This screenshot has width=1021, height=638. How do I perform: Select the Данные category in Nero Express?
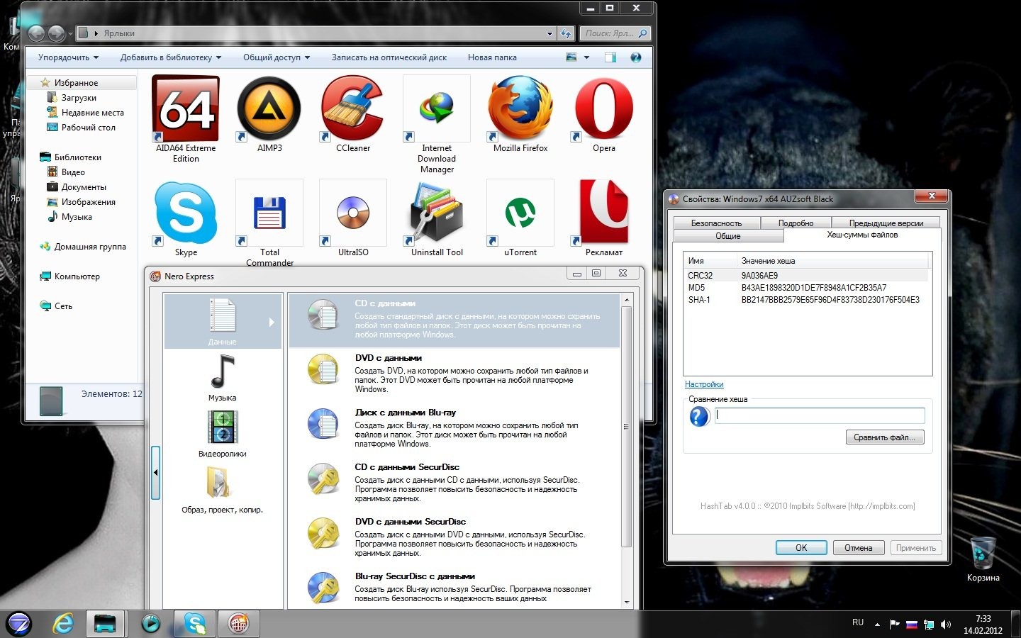(x=223, y=321)
